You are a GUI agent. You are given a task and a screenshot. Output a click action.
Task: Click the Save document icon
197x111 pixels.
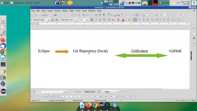click(x=45, y=15)
